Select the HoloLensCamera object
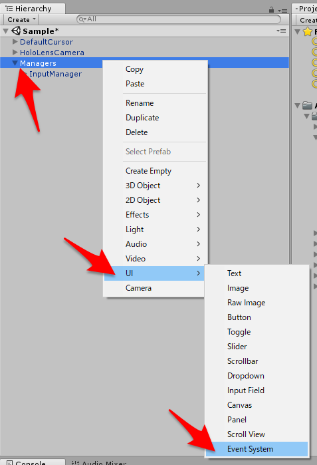This screenshot has width=317, height=465. (52, 53)
